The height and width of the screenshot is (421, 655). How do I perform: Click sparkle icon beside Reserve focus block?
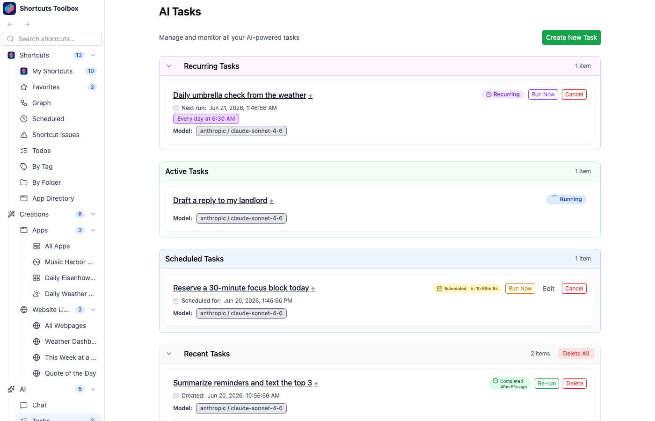313,289
